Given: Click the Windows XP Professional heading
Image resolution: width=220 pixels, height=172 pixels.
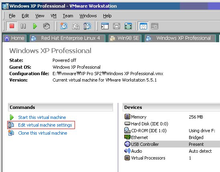Looking at the screenshot, I should (50, 51).
